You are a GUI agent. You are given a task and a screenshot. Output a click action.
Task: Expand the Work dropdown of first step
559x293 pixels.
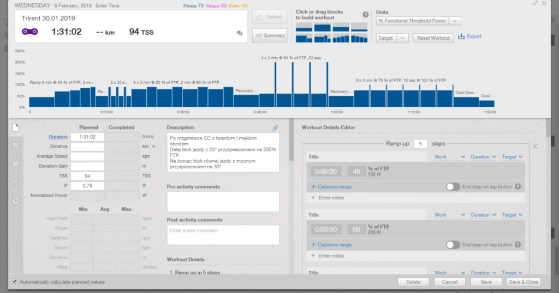click(449, 157)
